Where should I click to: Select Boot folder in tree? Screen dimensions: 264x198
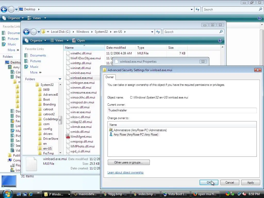coord(46,99)
